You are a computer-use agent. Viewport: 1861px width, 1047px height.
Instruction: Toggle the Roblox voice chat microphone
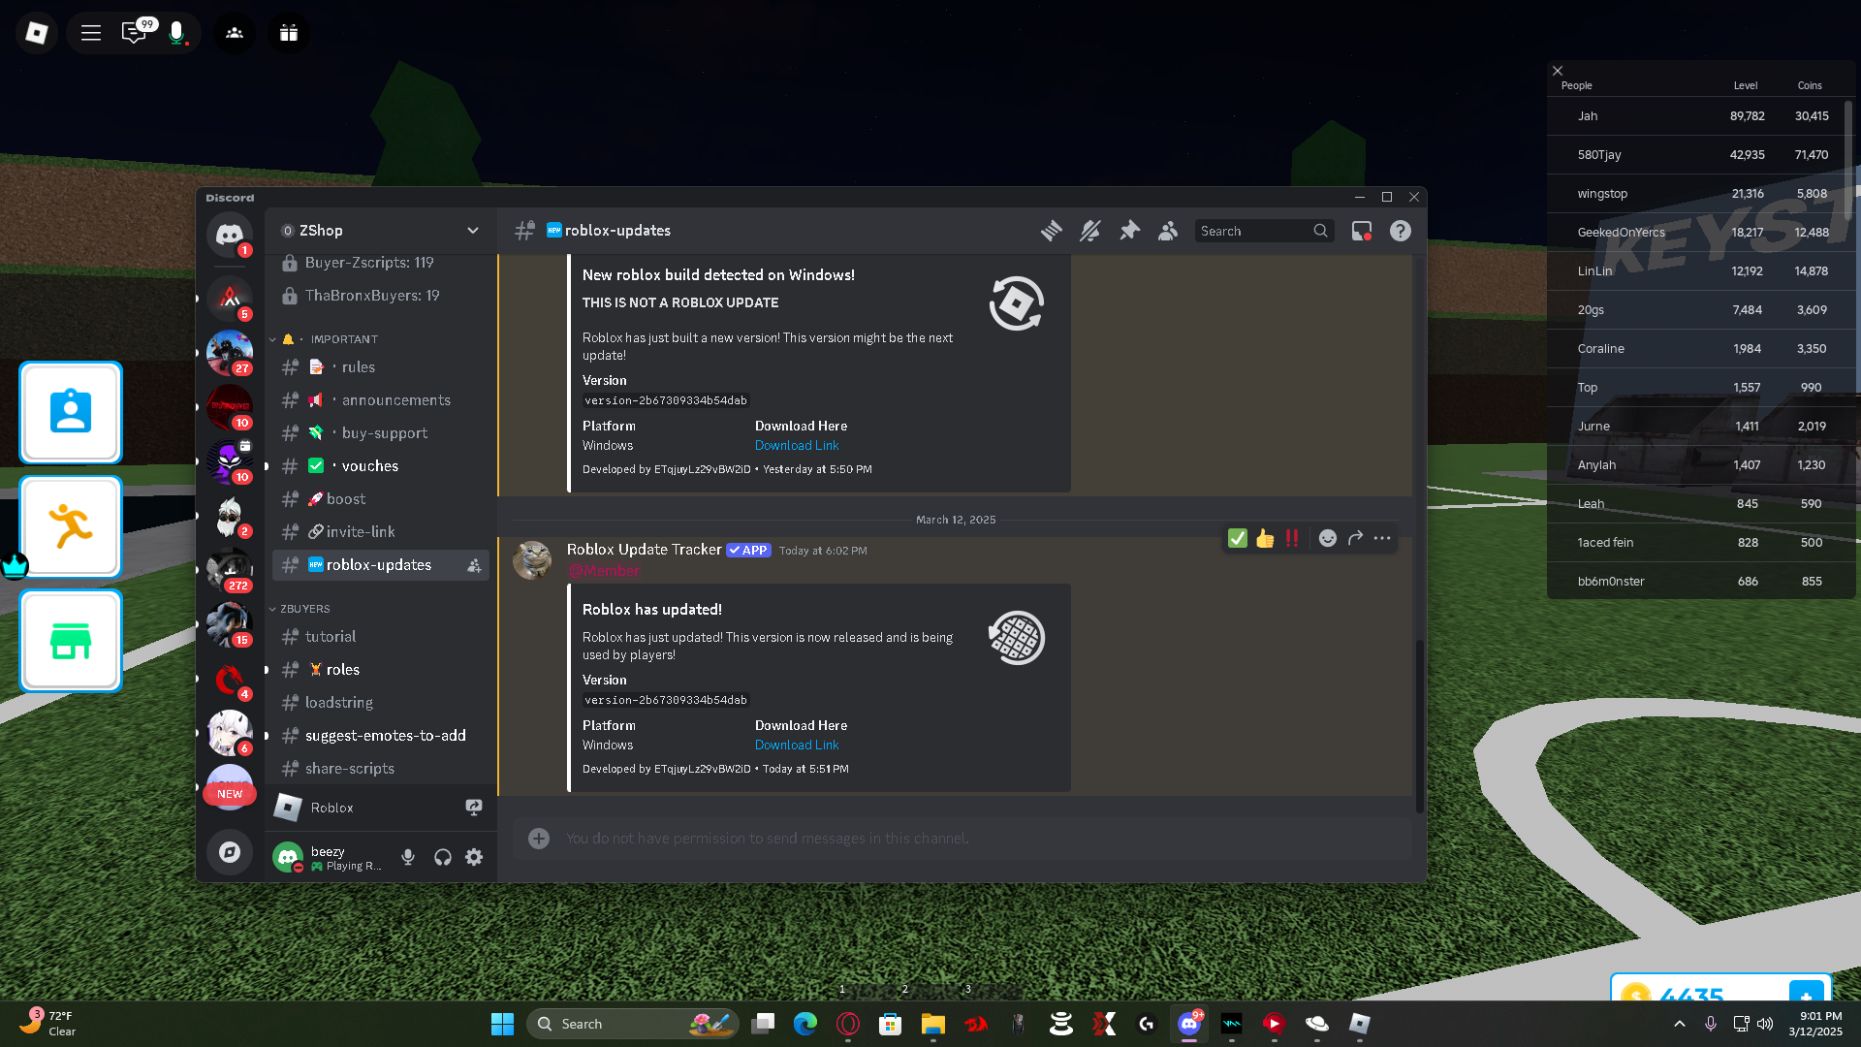pos(176,33)
